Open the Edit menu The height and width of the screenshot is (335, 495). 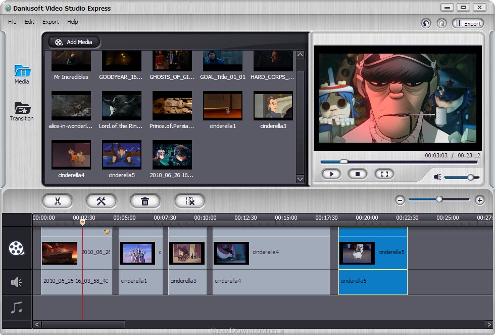coord(29,22)
